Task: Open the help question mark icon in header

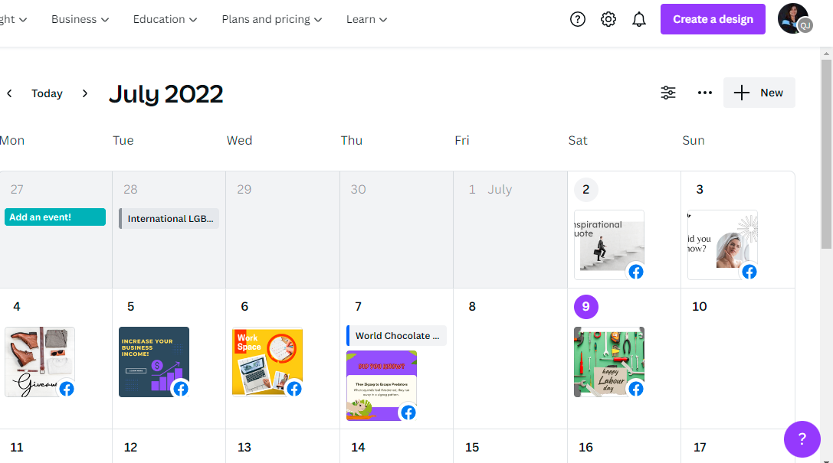Action: point(578,19)
